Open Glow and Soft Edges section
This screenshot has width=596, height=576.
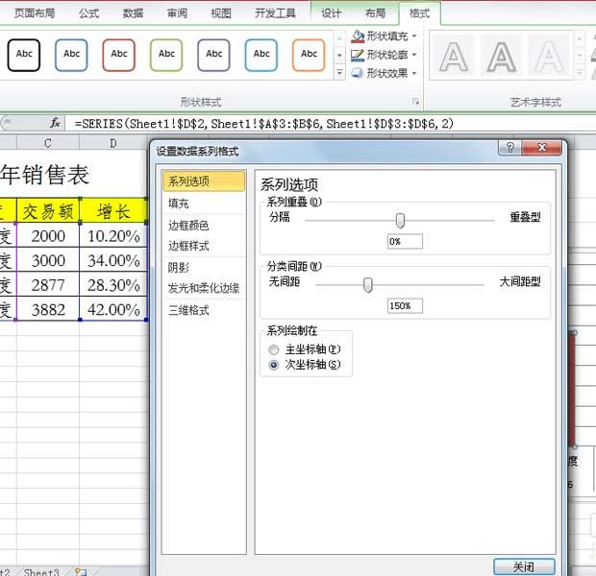click(x=204, y=288)
